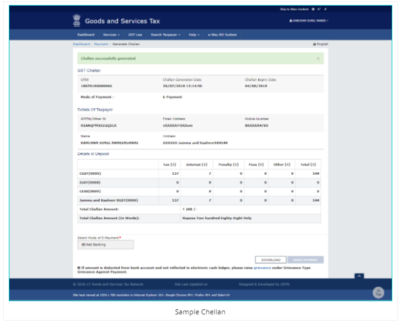Viewport: 403px width, 325px height.
Task: Open the Dashboard menu item
Action: 86,34
